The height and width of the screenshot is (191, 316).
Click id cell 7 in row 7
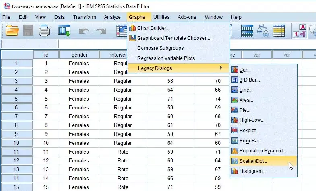(x=46, y=116)
